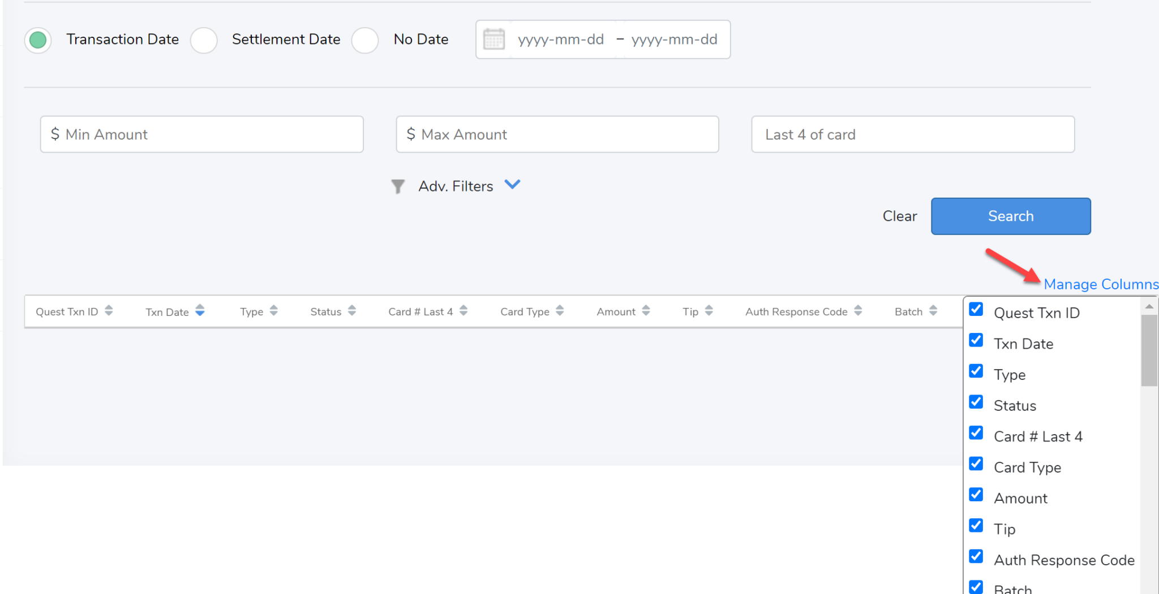Expand the Adv. Filters section chevron
The width and height of the screenshot is (1159, 594).
click(x=513, y=184)
